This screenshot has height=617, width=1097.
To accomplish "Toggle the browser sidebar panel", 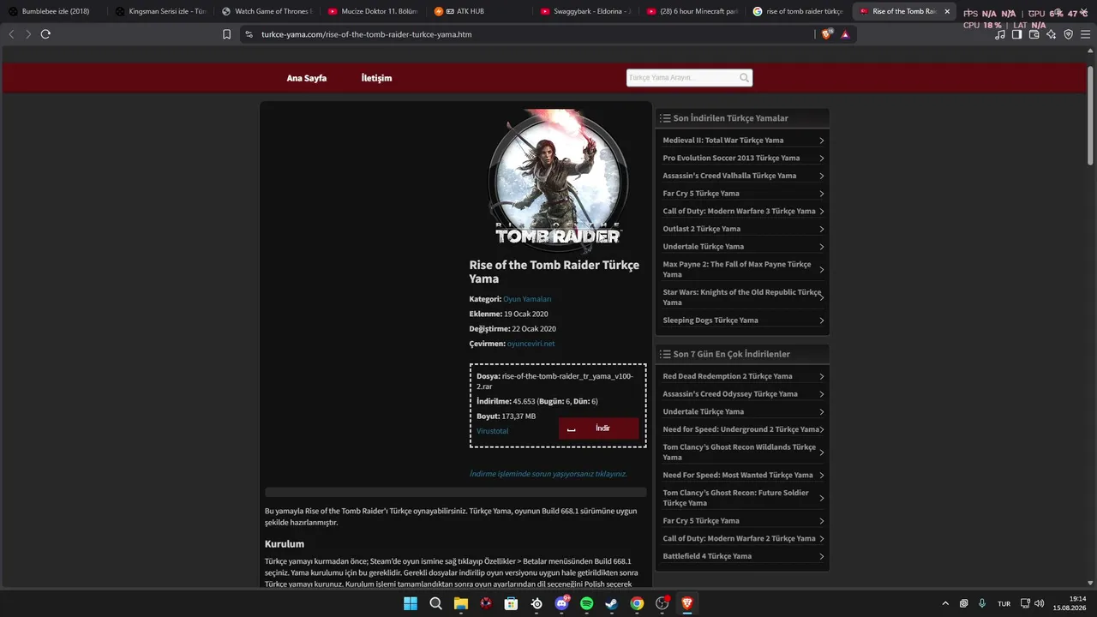I will pos(1016,34).
